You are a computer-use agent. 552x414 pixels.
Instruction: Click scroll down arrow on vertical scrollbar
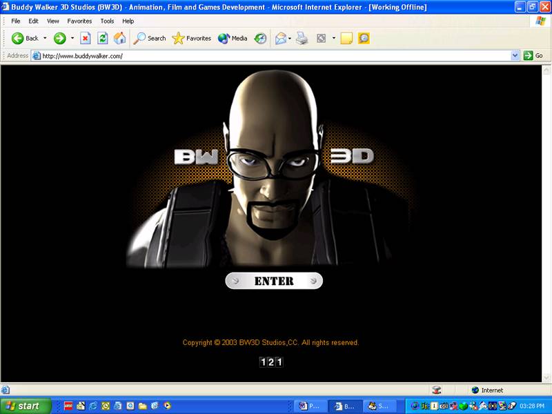(x=546, y=377)
